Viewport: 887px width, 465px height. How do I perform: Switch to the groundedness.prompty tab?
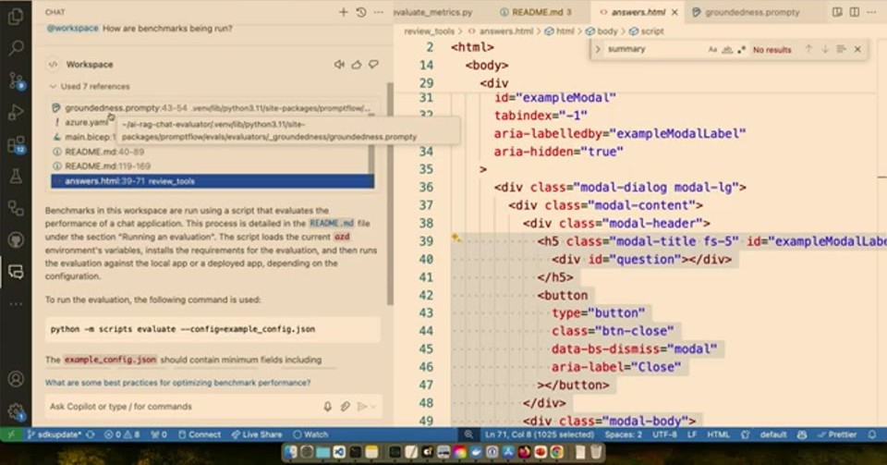coord(747,12)
